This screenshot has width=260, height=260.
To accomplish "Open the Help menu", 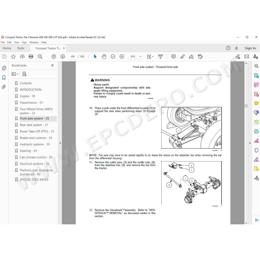I will coord(44,42).
